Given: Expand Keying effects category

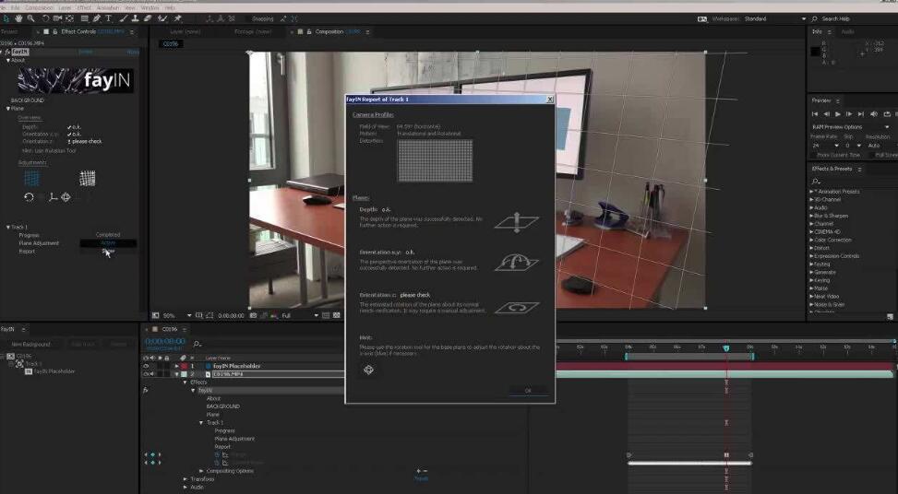Looking at the screenshot, I should tap(811, 280).
